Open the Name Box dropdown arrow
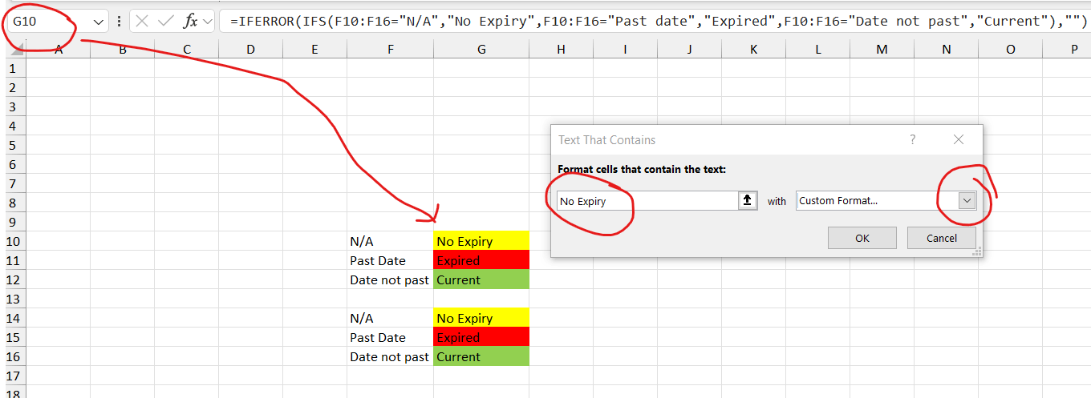Screen dimensions: 1091x398 point(99,22)
